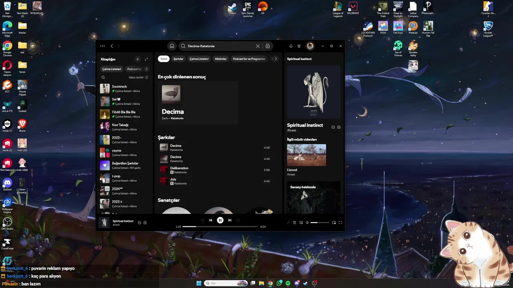This screenshot has width=513, height=288.
Task: Open the Browse icon beside search
Action: 268,46
